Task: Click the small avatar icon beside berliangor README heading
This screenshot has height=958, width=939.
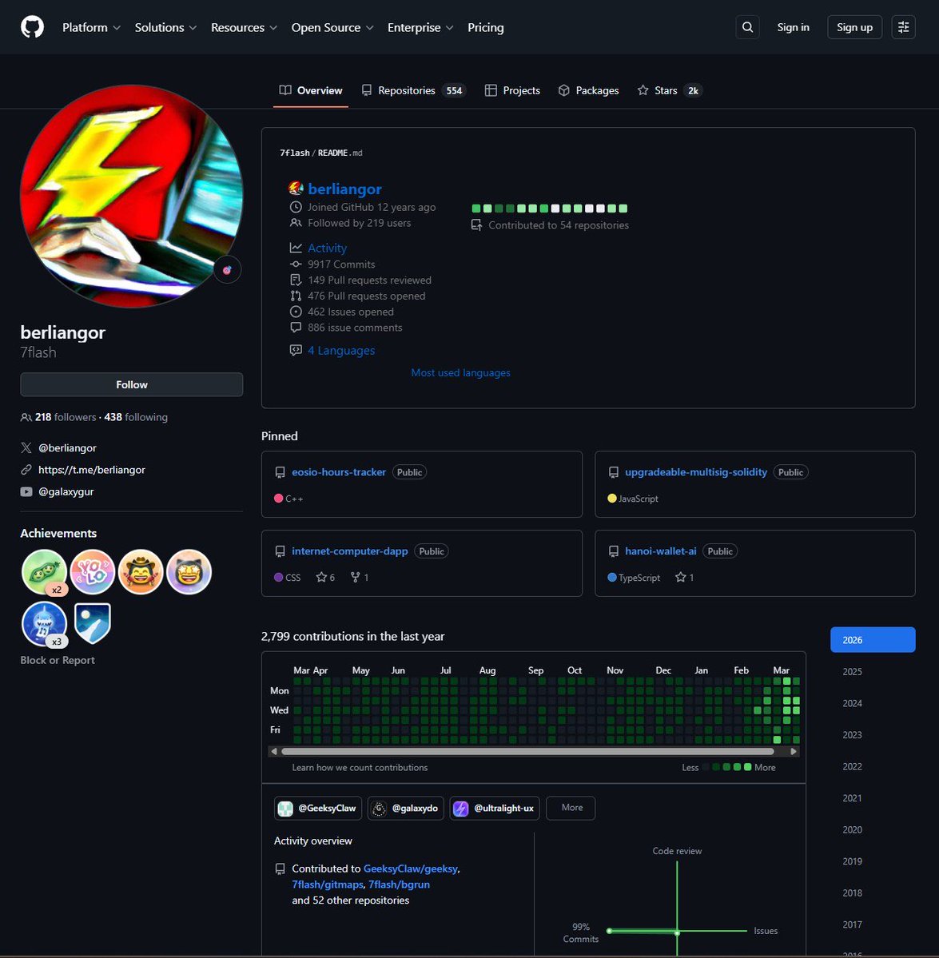Action: tap(296, 189)
